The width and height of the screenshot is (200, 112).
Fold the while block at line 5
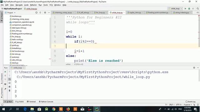tap(64, 37)
